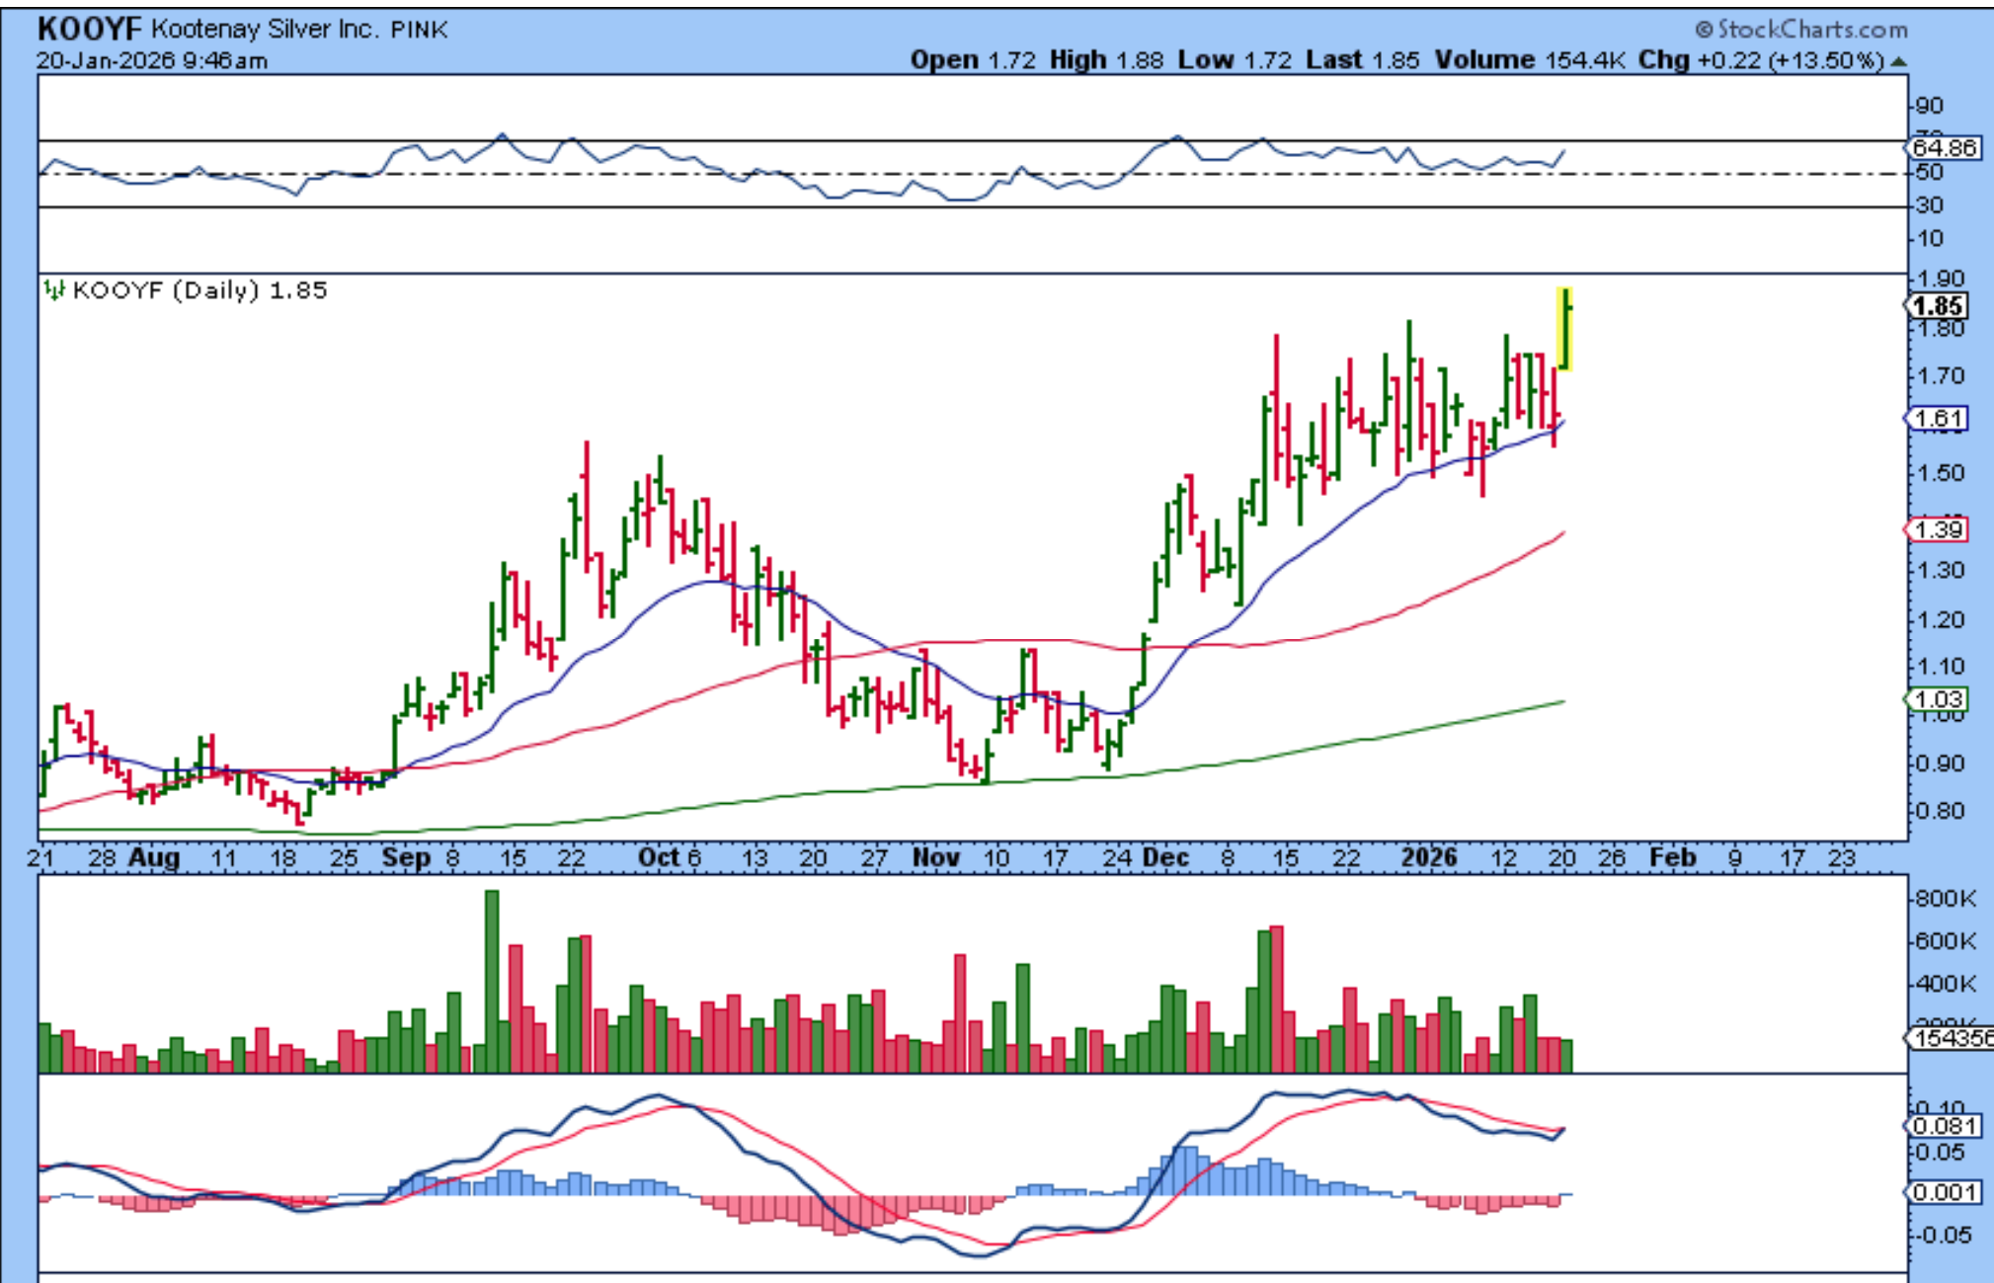The height and width of the screenshot is (1283, 1994).
Task: Click the green 1.03 moving average tag
Action: [1937, 700]
